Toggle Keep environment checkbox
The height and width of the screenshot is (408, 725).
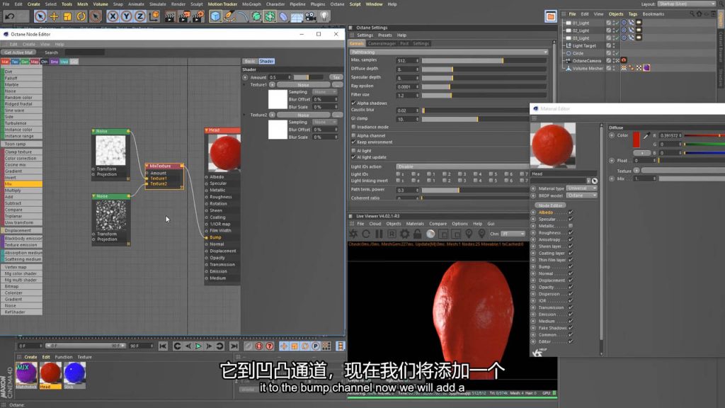354,142
